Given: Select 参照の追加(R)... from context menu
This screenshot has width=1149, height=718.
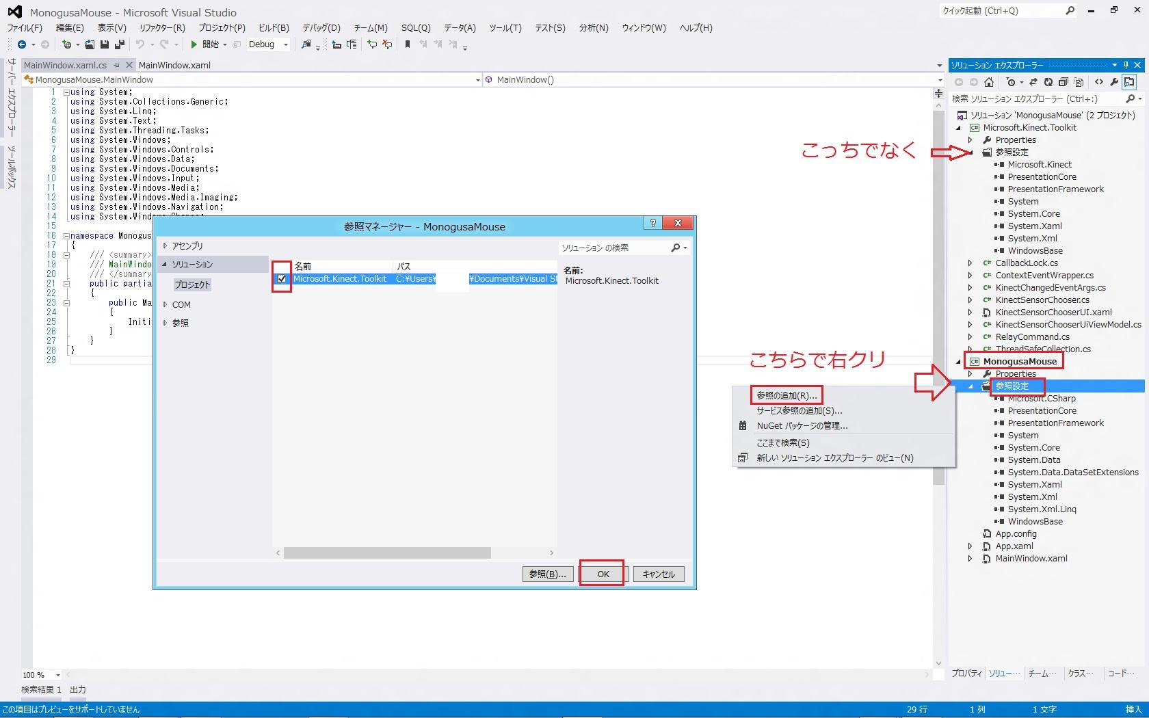Looking at the screenshot, I should point(787,395).
